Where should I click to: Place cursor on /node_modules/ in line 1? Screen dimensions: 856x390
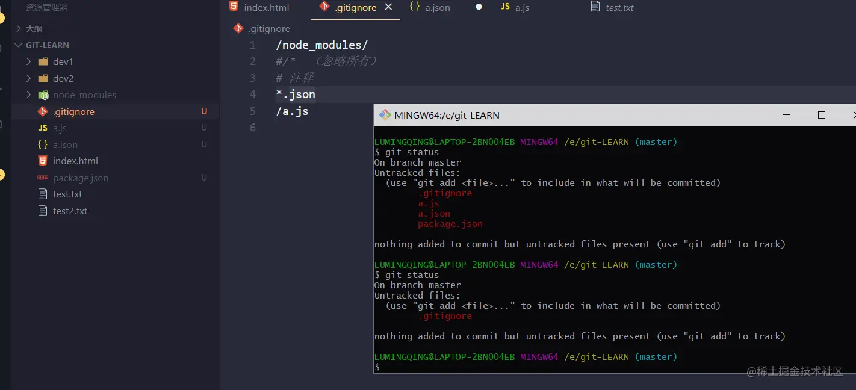[x=321, y=45]
